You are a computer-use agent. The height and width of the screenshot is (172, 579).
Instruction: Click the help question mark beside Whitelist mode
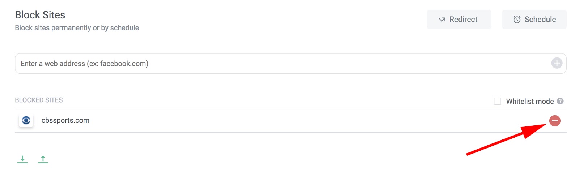[x=560, y=101]
